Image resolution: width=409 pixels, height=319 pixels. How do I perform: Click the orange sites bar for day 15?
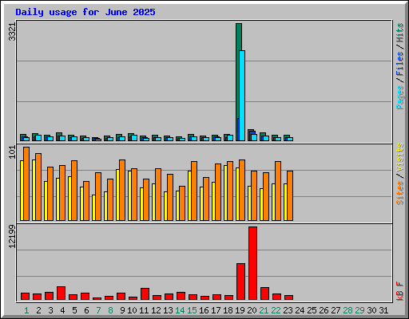tap(194, 191)
